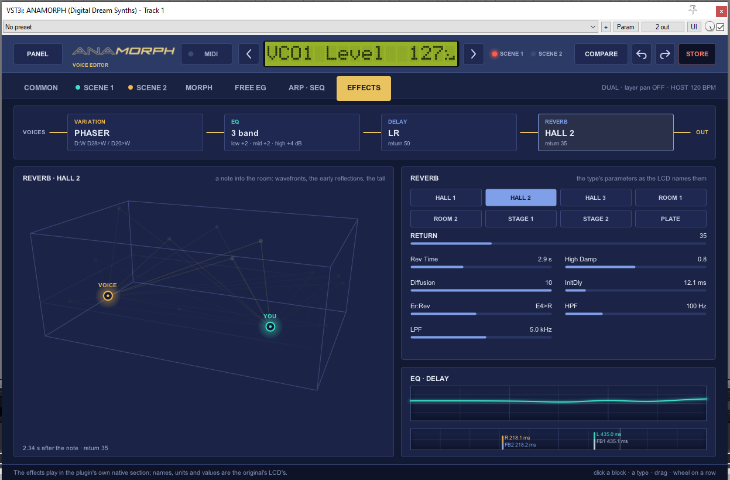Click the L 435.0 ms delay marker
The height and width of the screenshot is (480, 730).
tap(609, 434)
